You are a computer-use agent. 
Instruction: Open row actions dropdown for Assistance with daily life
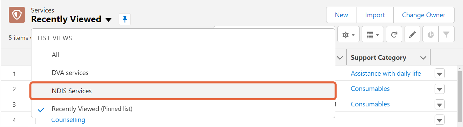(x=439, y=74)
